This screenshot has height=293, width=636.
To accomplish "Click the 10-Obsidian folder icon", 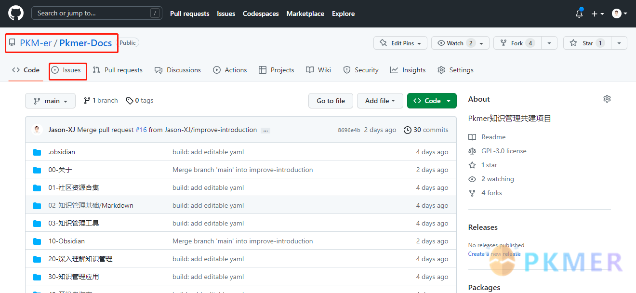I will (x=37, y=241).
